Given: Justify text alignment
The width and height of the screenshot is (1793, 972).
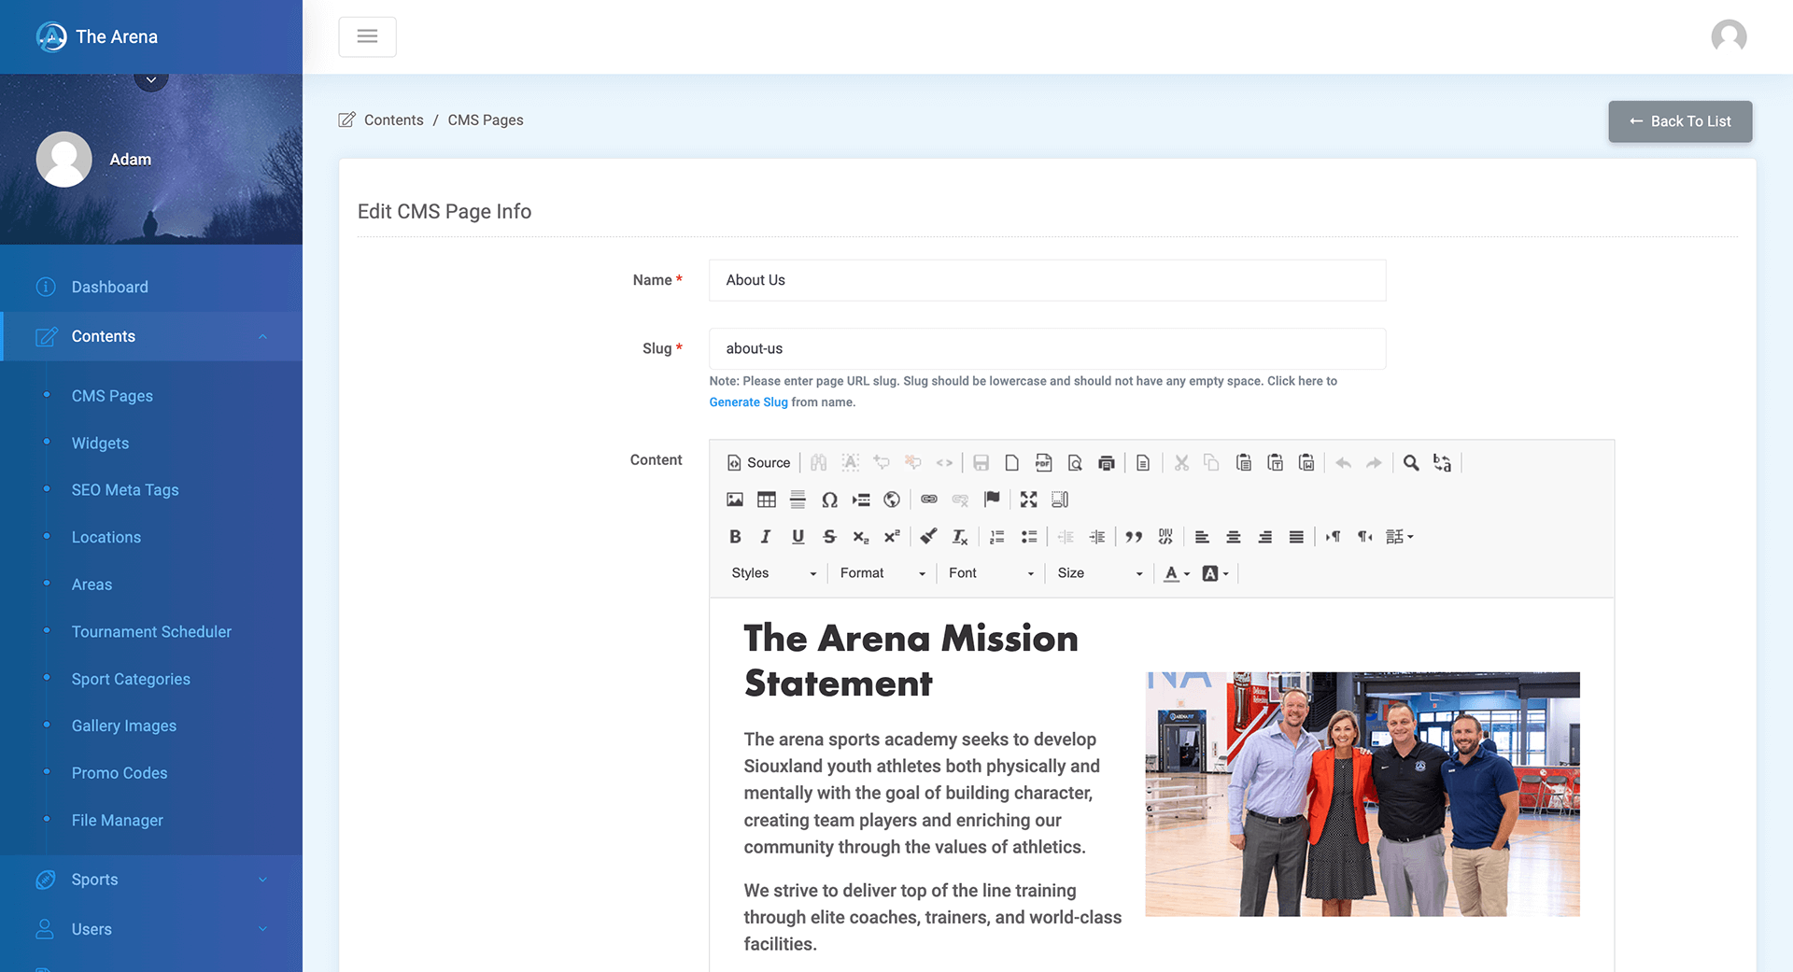Looking at the screenshot, I should point(1296,536).
